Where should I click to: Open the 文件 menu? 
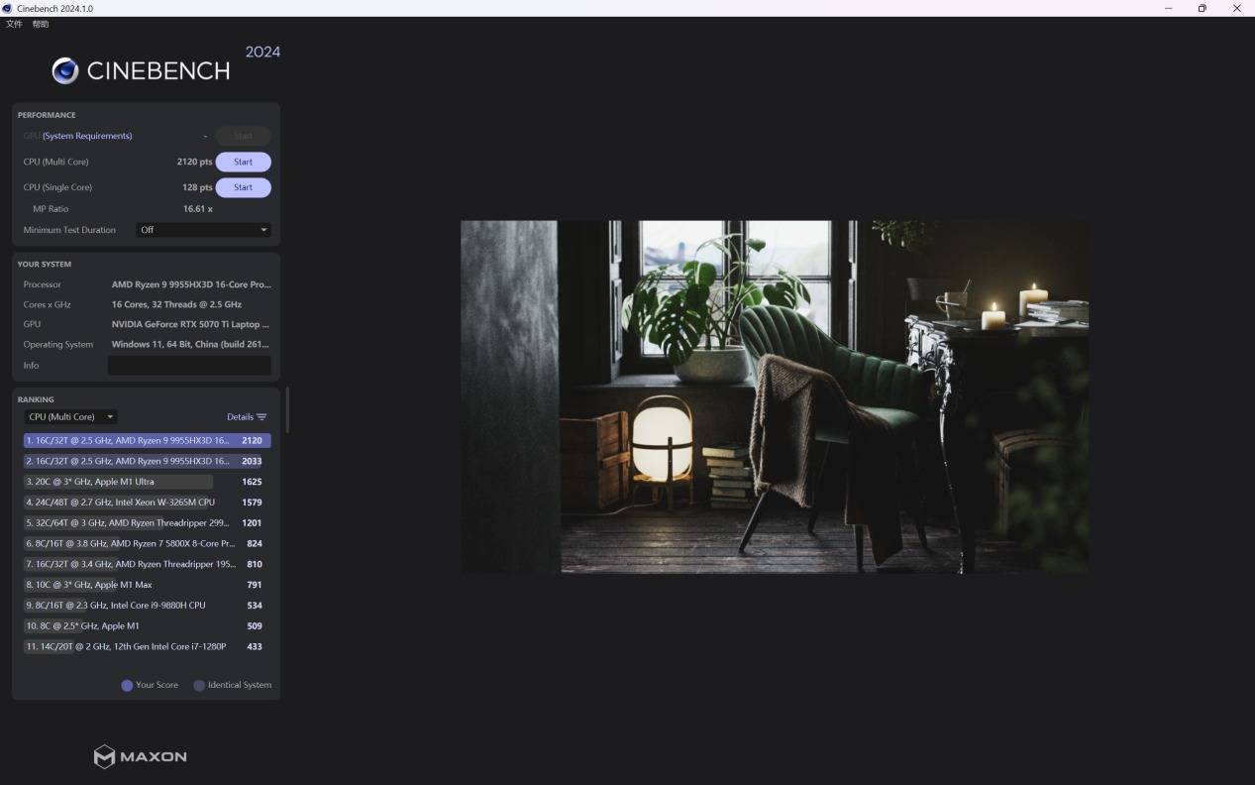(14, 24)
